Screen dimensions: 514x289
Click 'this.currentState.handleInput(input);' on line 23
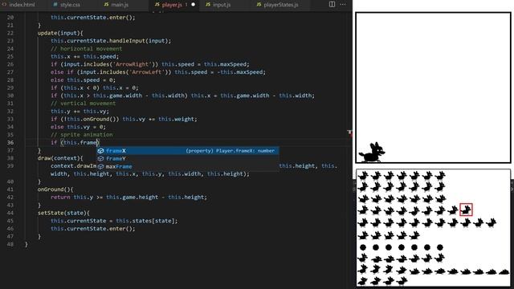pyautogui.click(x=111, y=41)
